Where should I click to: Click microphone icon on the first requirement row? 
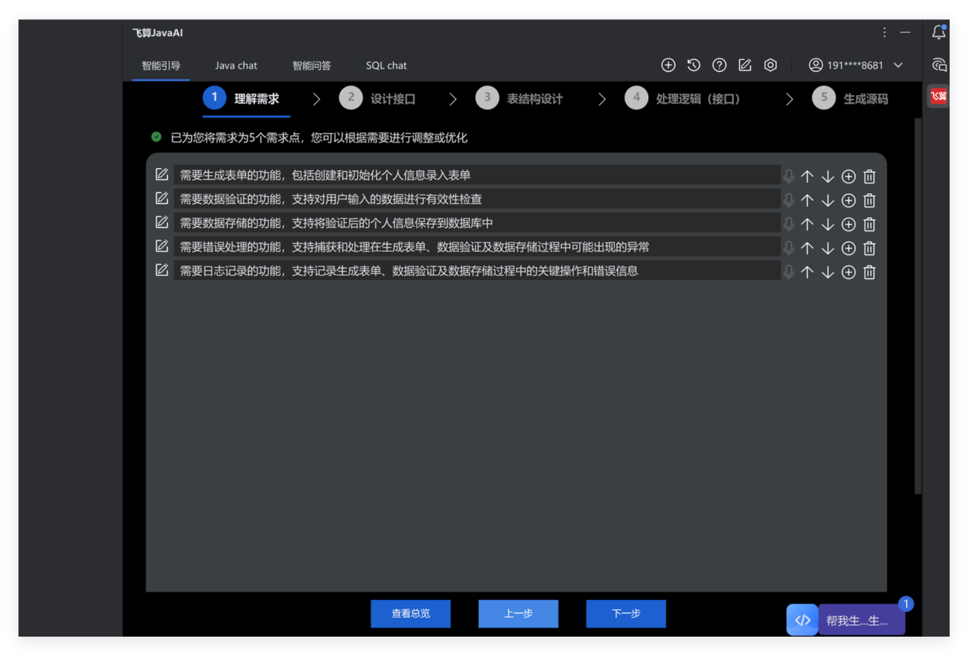tap(788, 176)
